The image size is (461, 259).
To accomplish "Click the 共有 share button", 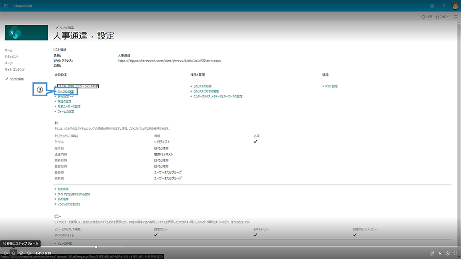I will [x=426, y=17].
